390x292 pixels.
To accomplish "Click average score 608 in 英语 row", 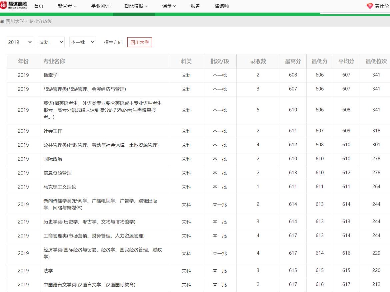I will 346,110.
